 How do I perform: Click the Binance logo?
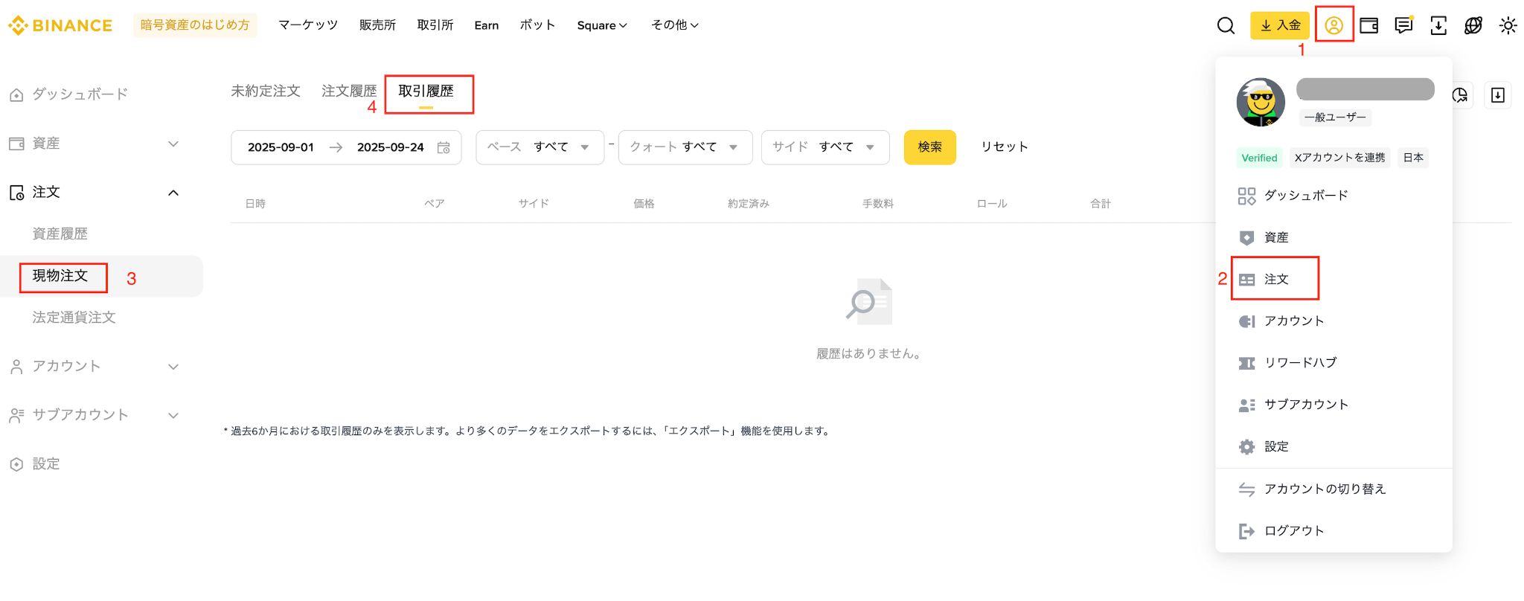(60, 25)
